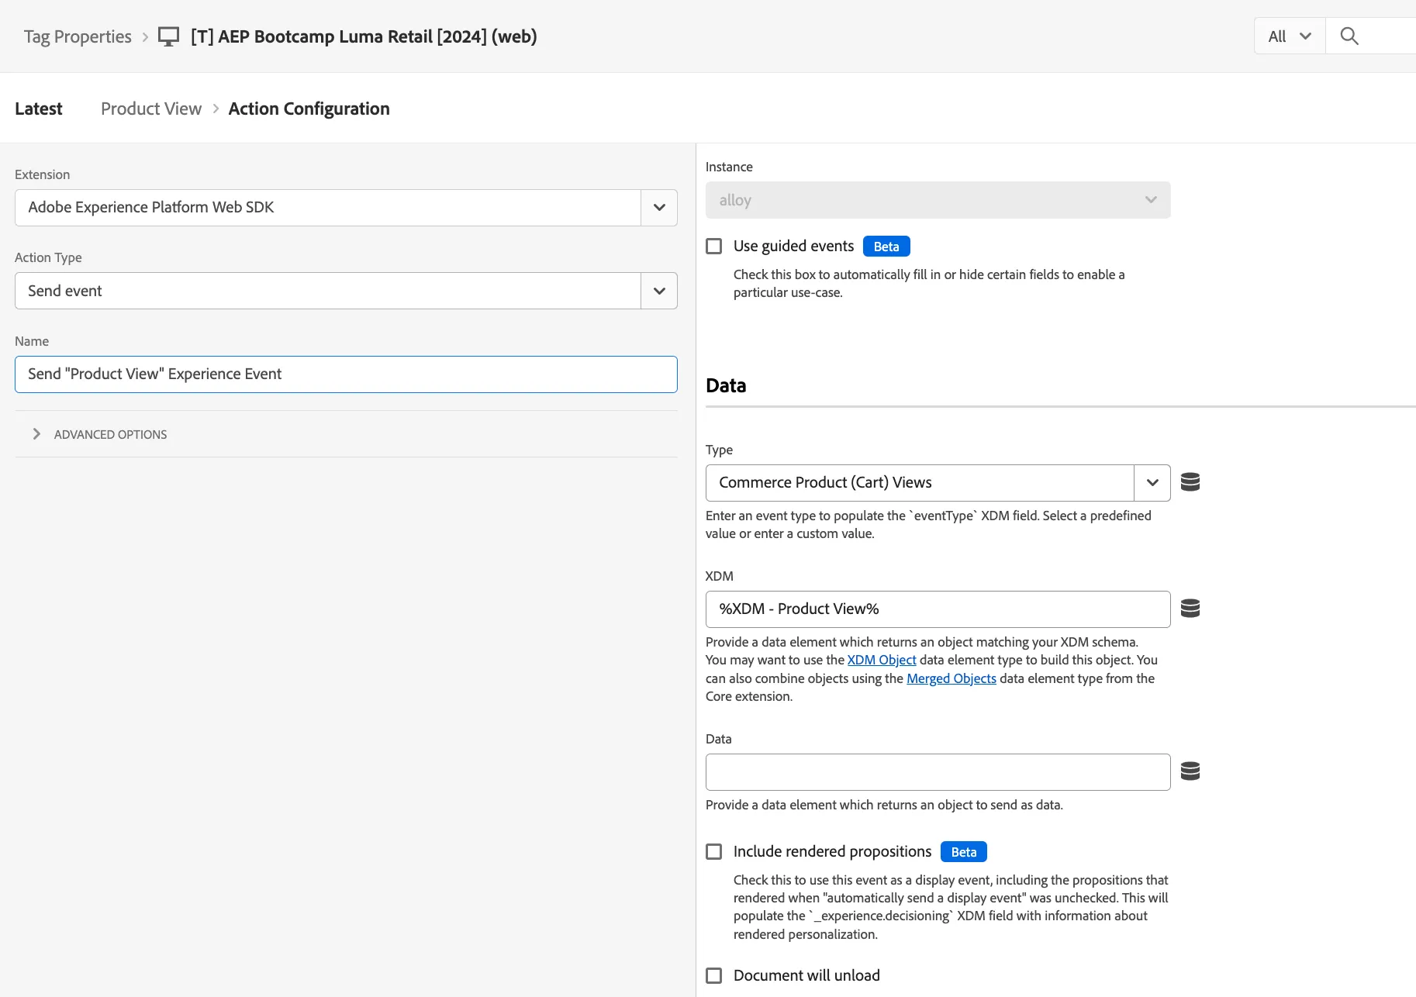Open data element picker next to Type
Screen dimensions: 1416x997
pyautogui.click(x=1190, y=482)
